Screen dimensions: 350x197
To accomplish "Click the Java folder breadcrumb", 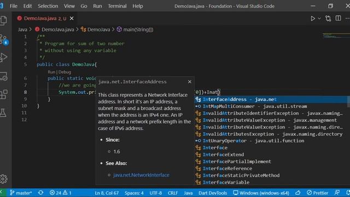I will pyautogui.click(x=22, y=30).
